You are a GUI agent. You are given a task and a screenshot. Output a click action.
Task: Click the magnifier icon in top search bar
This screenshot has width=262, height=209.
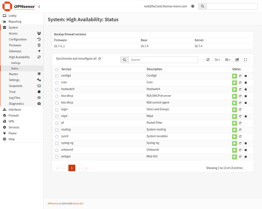click(203, 6)
